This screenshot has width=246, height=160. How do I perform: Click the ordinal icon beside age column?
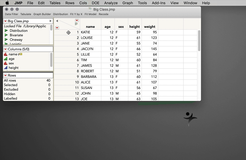6,59
